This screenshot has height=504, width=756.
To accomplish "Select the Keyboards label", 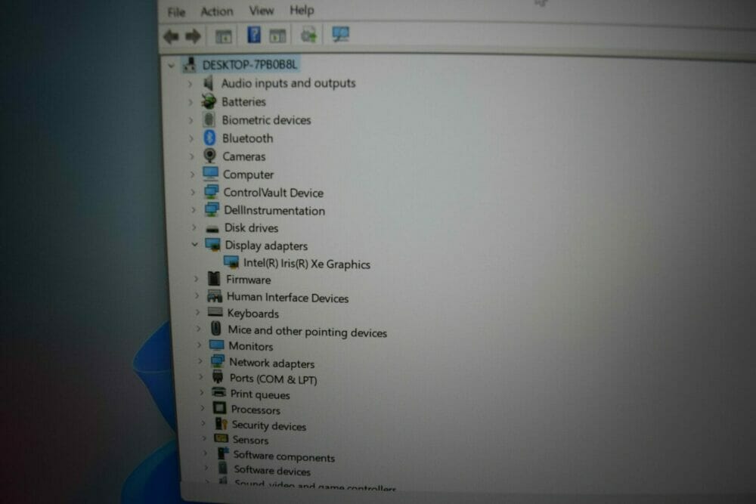I will click(x=253, y=314).
